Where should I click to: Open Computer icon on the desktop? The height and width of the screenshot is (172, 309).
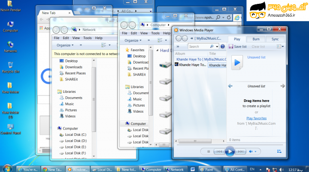[10, 27]
